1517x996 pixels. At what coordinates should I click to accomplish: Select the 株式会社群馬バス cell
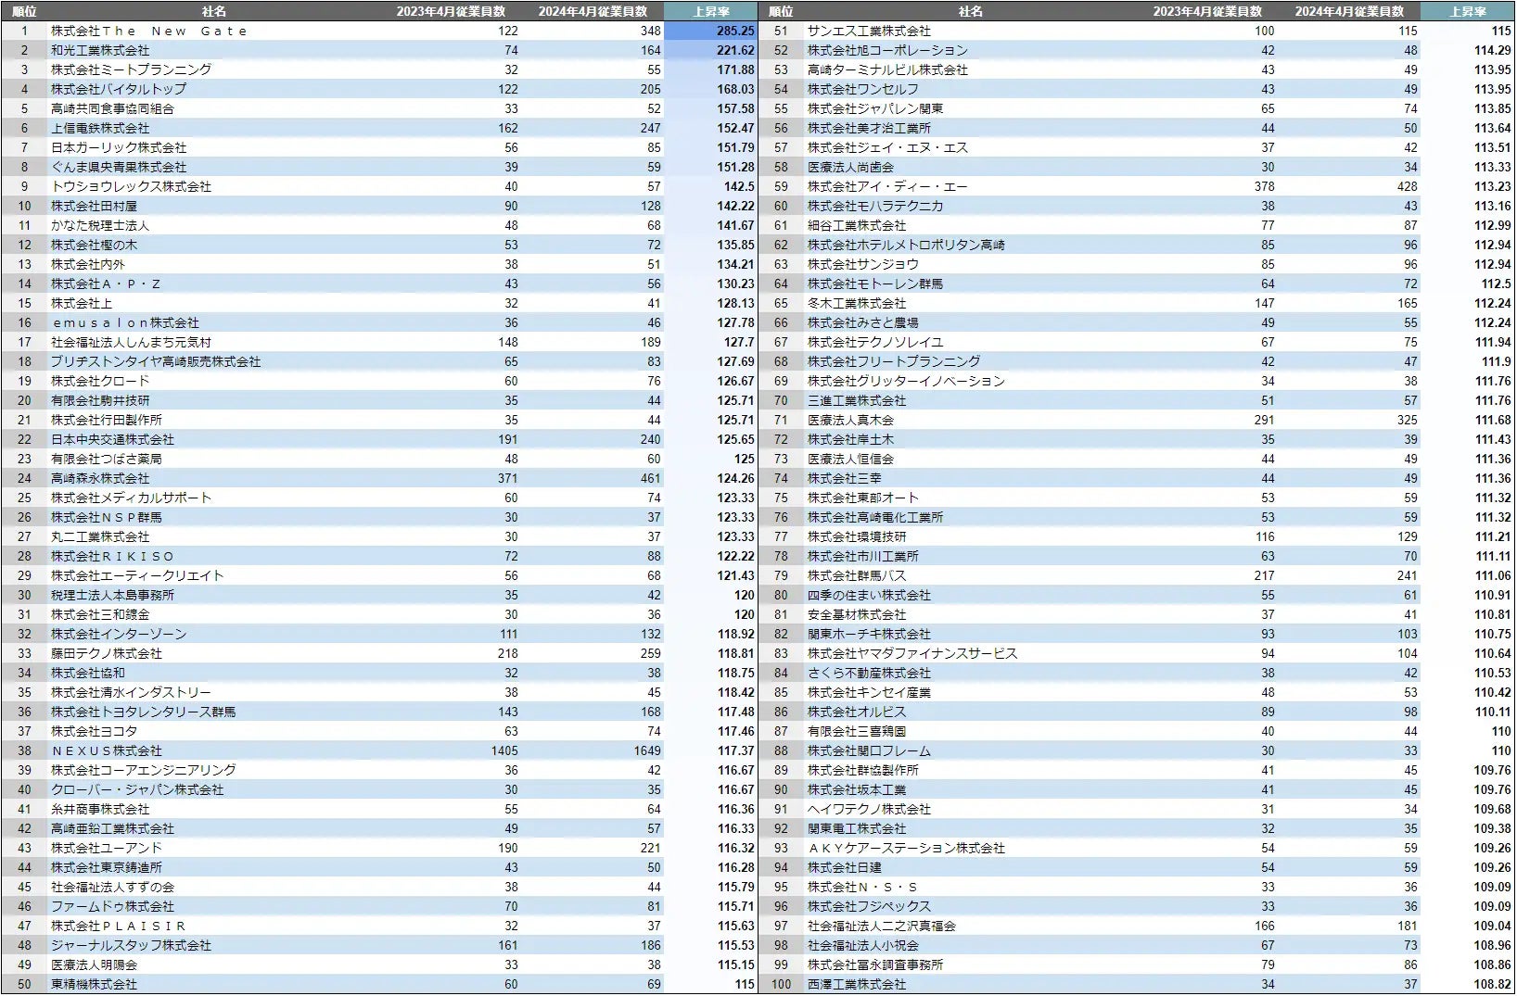pos(857,575)
